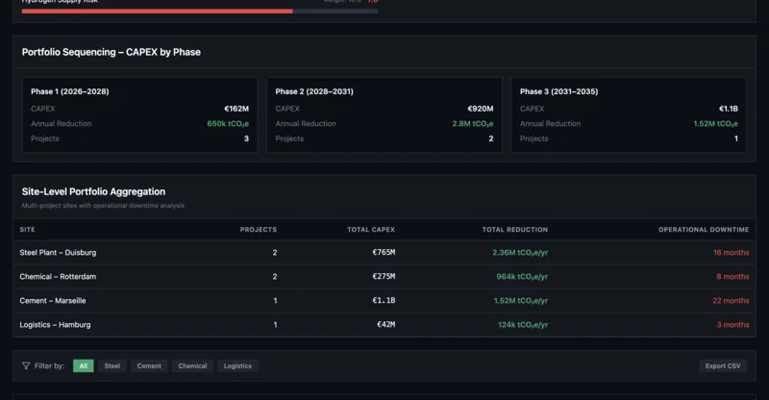Image resolution: width=769 pixels, height=400 pixels.
Task: Sort by the Total Reduction column header
Action: 515,230
